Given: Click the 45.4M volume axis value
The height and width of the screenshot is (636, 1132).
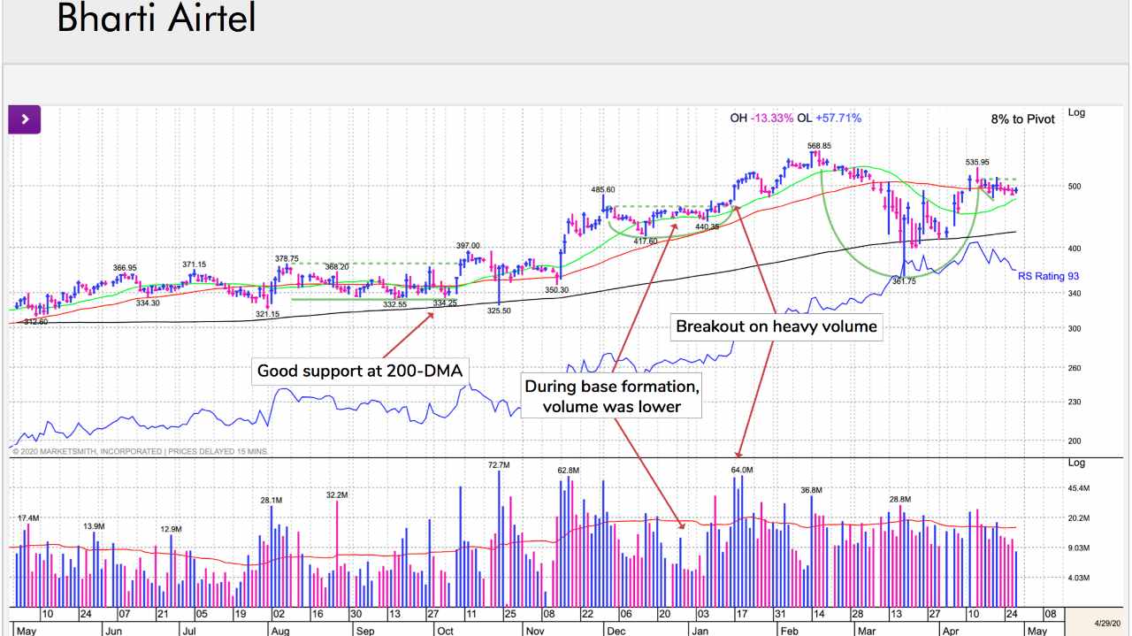Looking at the screenshot, I should (1079, 487).
